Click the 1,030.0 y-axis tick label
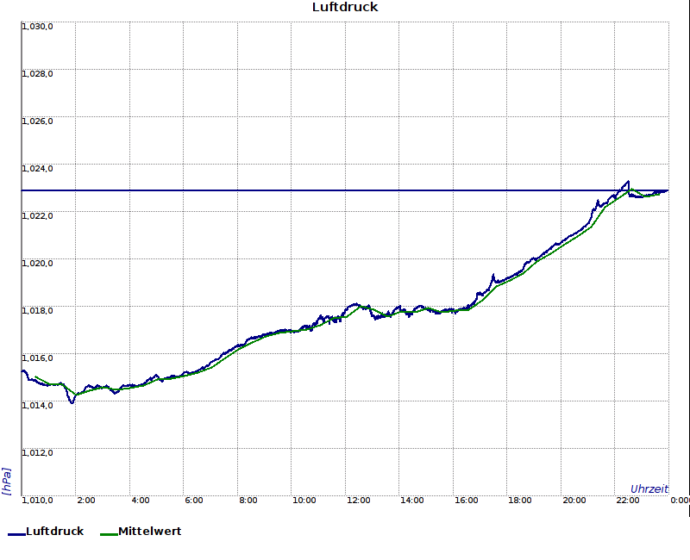The width and height of the screenshot is (690, 560). click(x=38, y=26)
